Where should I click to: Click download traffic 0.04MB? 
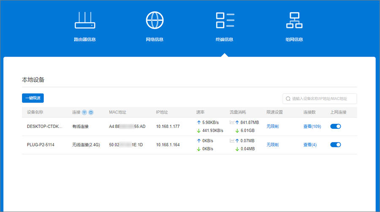(x=247, y=149)
